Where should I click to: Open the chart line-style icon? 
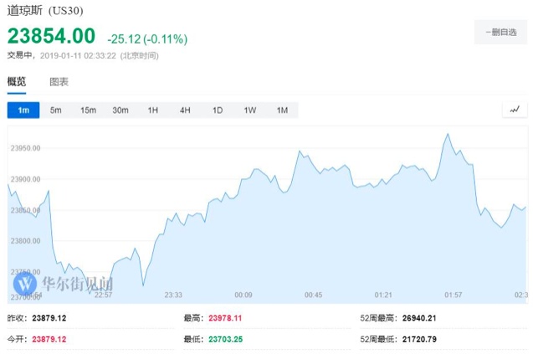click(515, 110)
